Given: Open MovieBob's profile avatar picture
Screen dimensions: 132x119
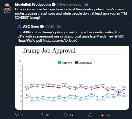Looking at the screenshot, I should coord(7,8).
